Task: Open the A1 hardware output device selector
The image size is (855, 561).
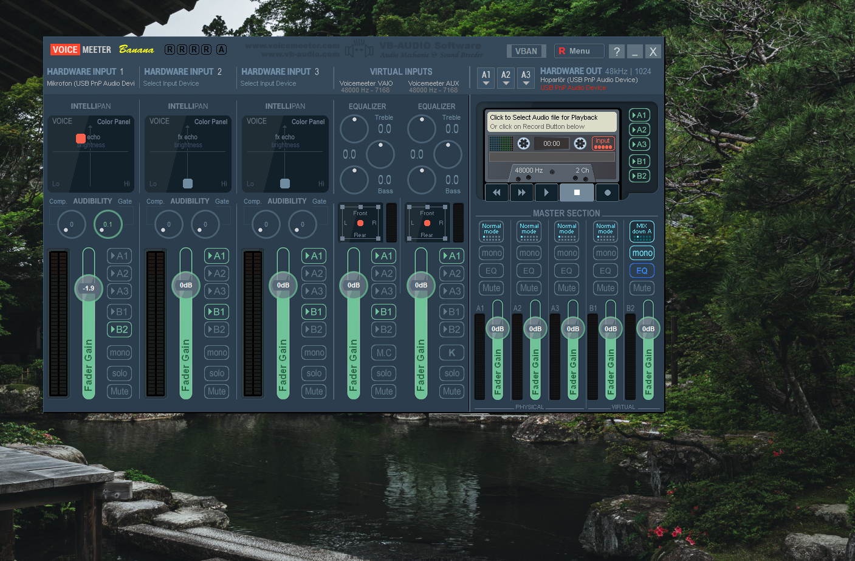Action: pyautogui.click(x=486, y=77)
